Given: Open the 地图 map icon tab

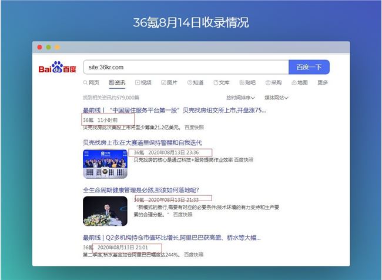Looking at the screenshot, I should [x=300, y=82].
